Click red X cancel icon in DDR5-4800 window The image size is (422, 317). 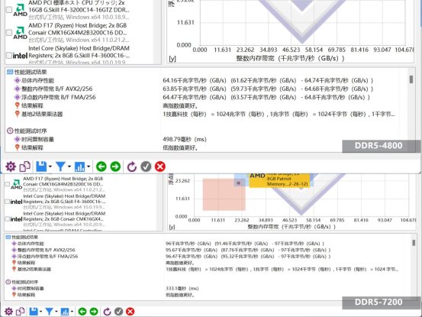tap(160, 167)
